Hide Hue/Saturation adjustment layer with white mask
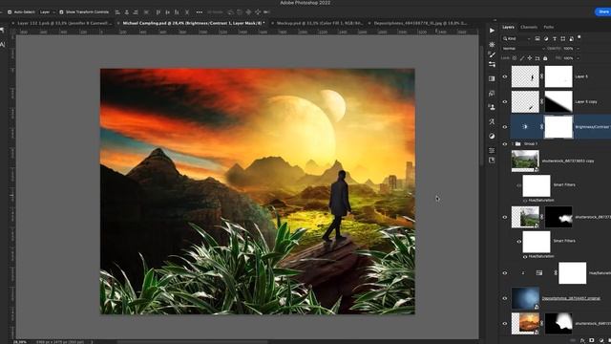The width and height of the screenshot is (611, 344). pos(505,273)
